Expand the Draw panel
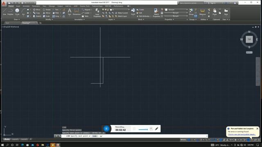This screenshot has height=147, width=262. coord(16,20)
